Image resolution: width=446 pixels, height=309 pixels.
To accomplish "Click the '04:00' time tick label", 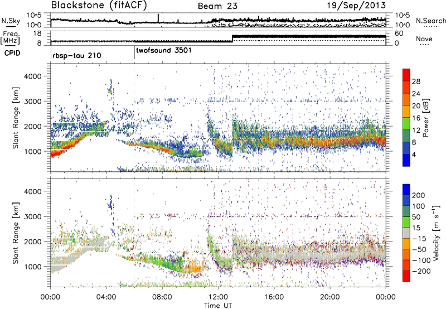I will click(106, 297).
